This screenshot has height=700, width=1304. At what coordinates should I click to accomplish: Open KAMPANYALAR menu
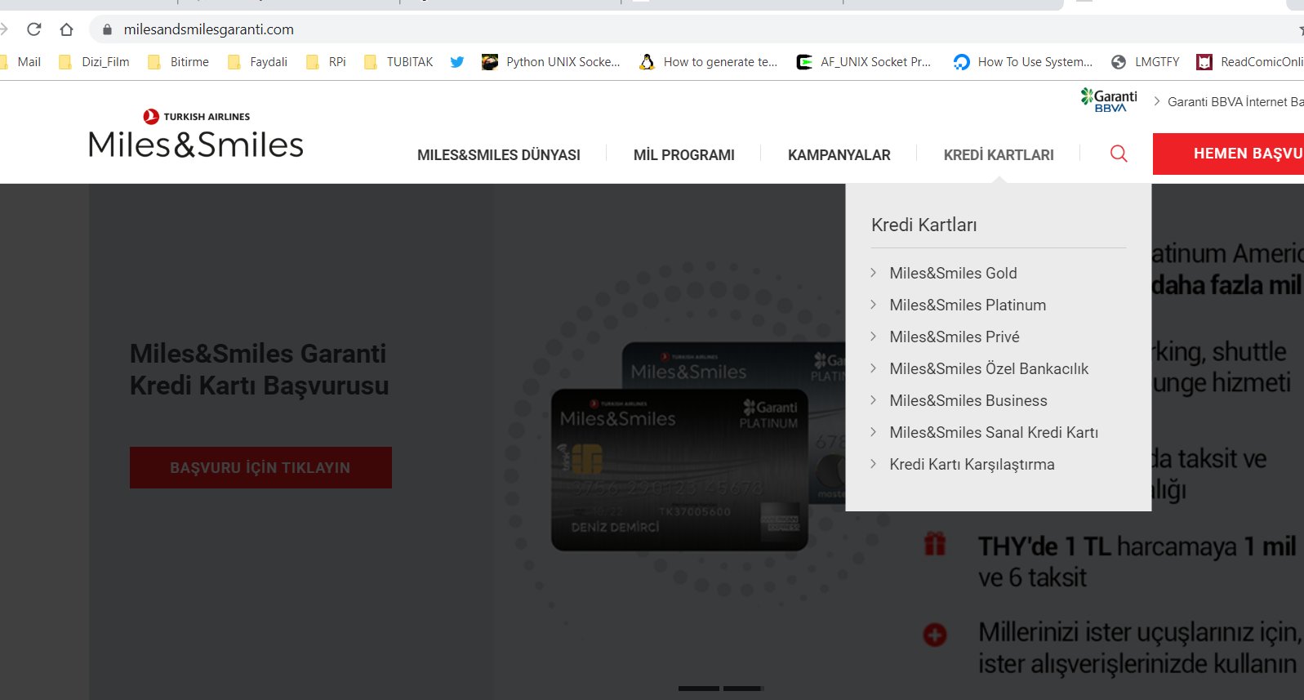click(x=839, y=155)
